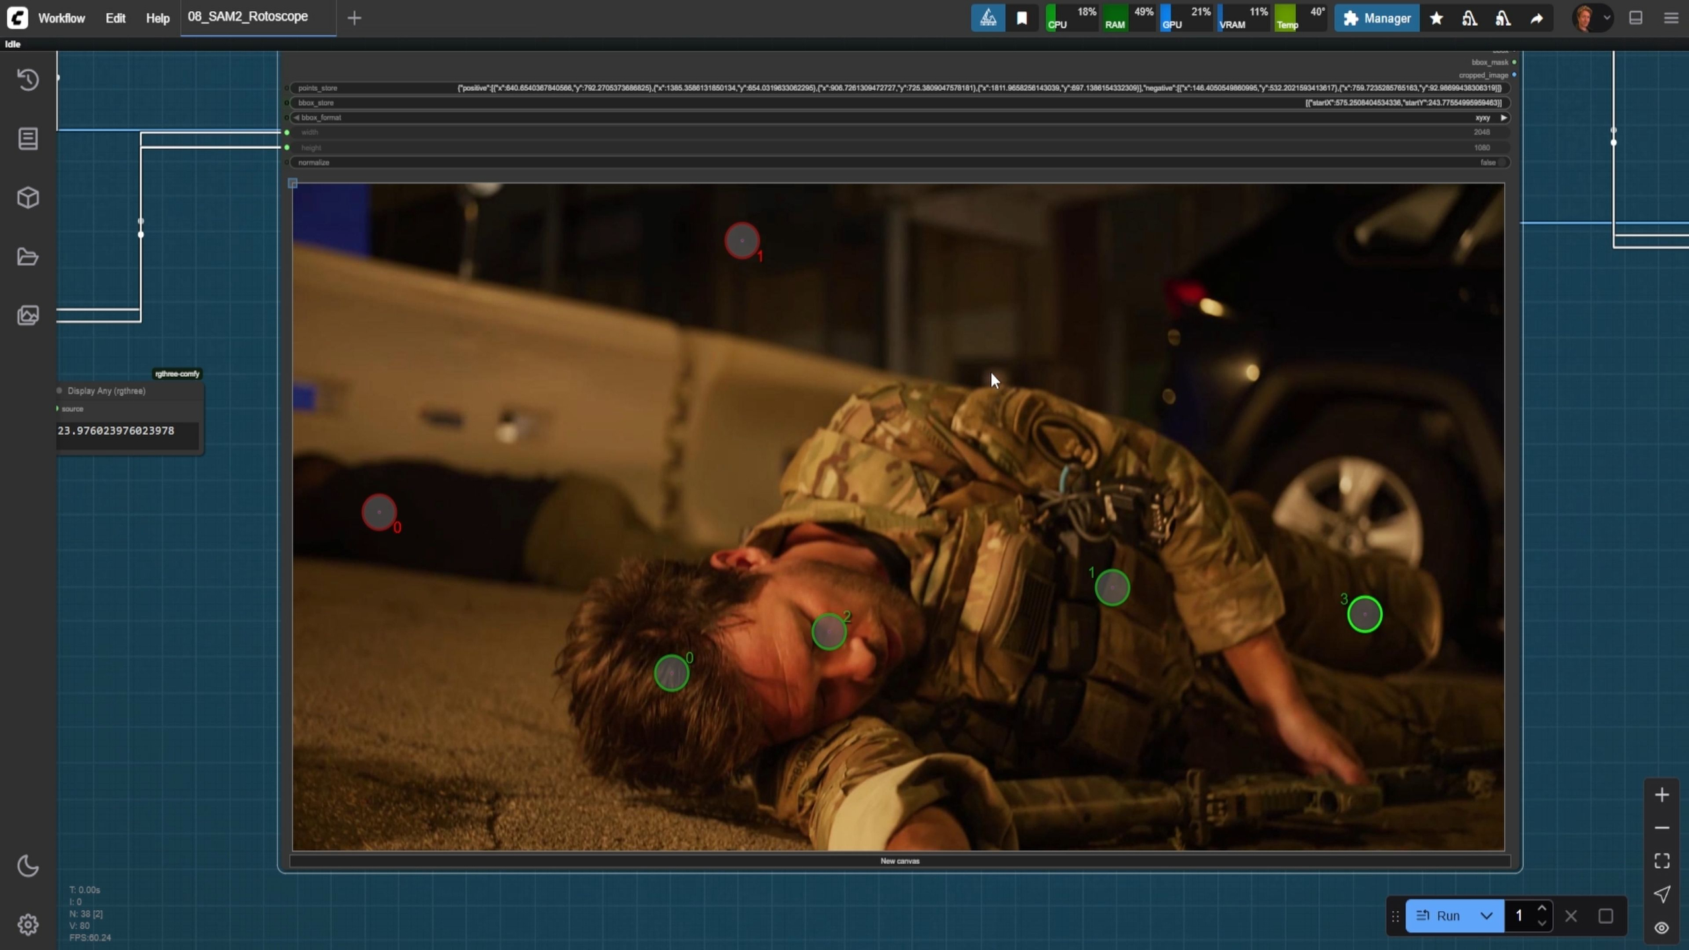Expand the Run button dropdown arrow

coord(1486,916)
